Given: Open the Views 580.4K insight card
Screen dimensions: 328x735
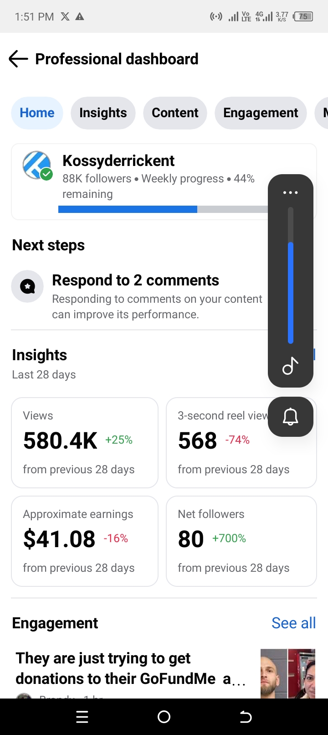Looking at the screenshot, I should tap(85, 442).
